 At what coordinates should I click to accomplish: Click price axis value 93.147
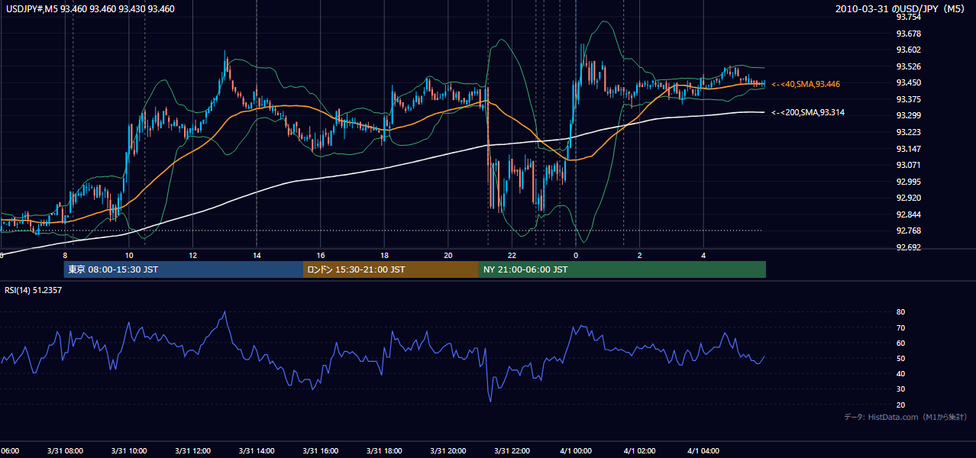click(907, 149)
